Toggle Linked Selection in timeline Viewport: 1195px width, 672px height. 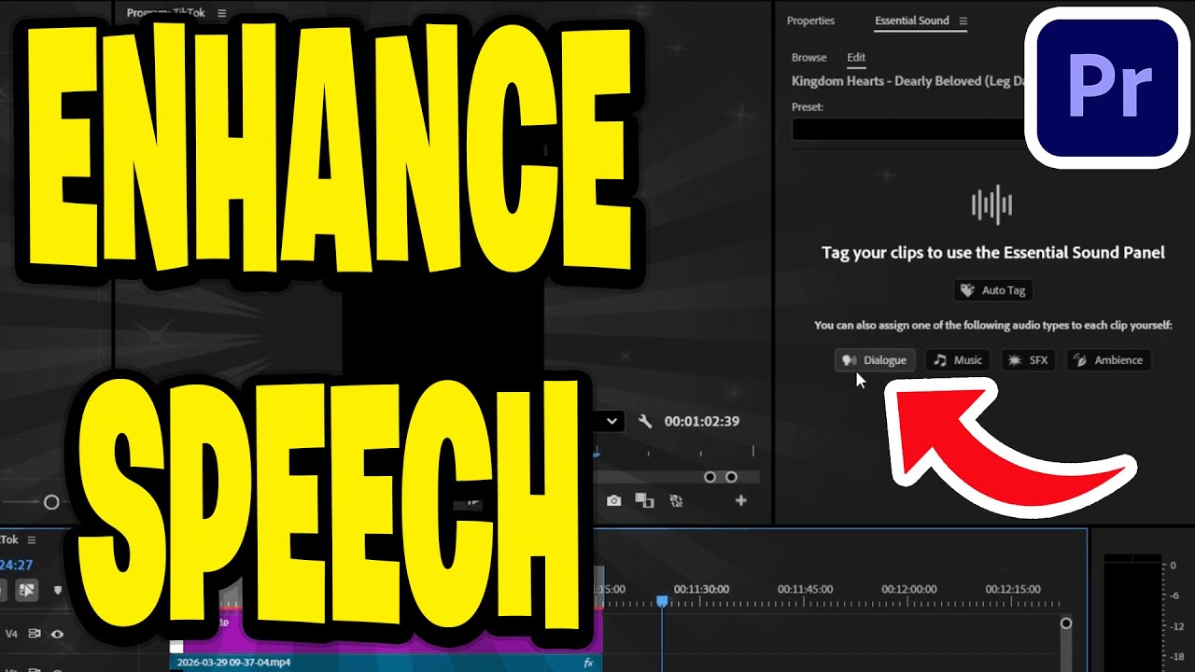[26, 590]
